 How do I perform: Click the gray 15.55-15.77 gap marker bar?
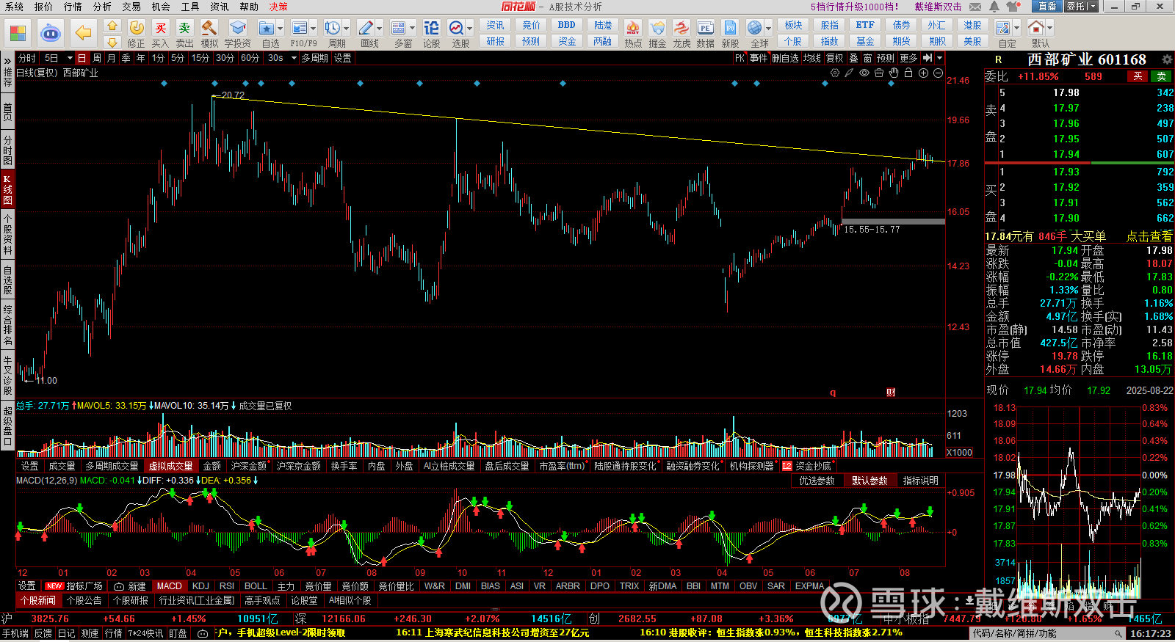(893, 222)
